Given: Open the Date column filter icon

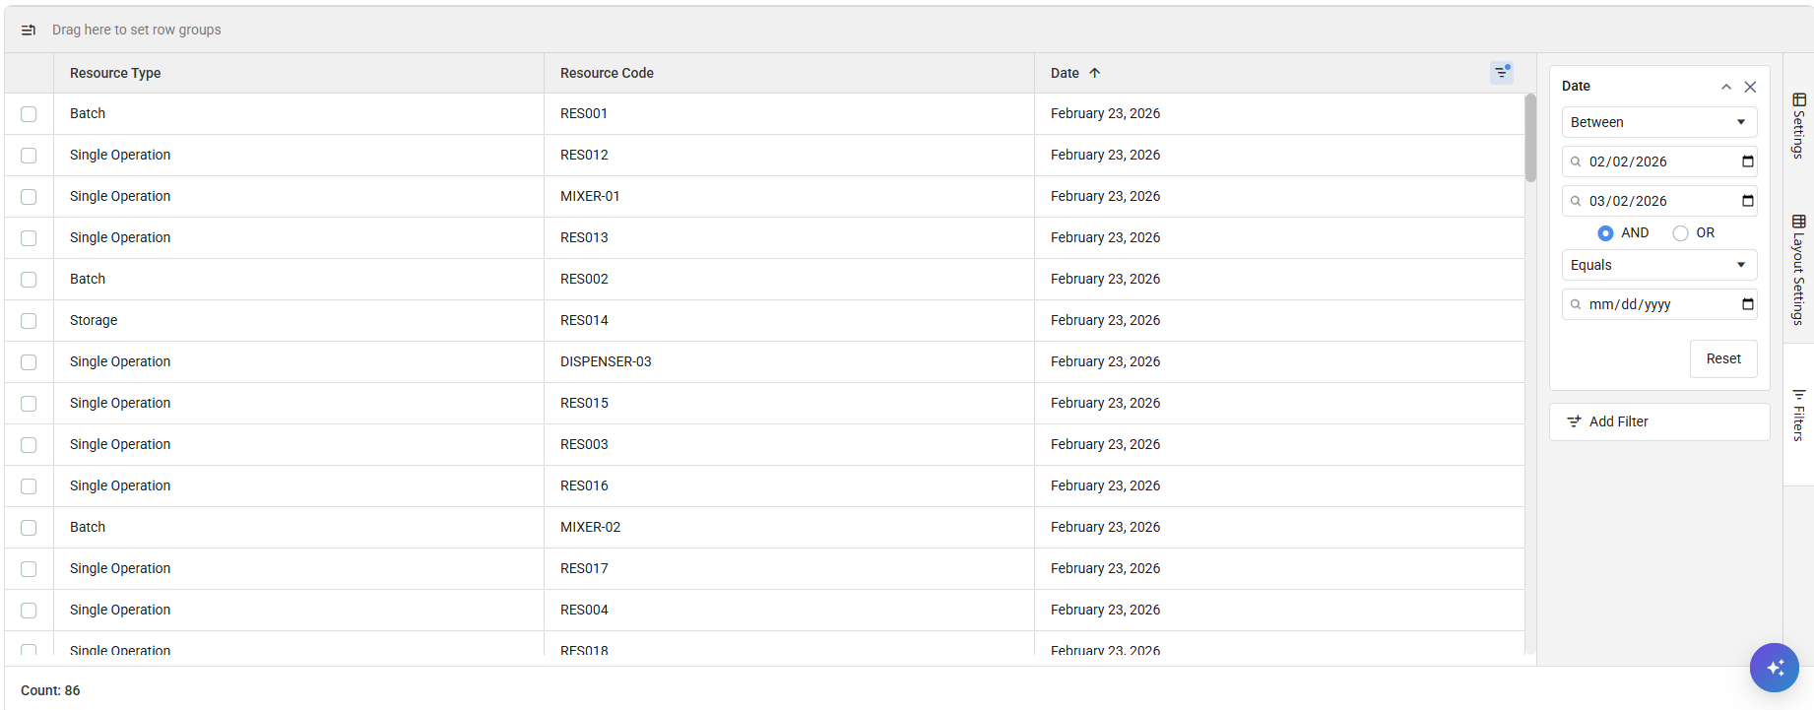Looking at the screenshot, I should 1501,72.
